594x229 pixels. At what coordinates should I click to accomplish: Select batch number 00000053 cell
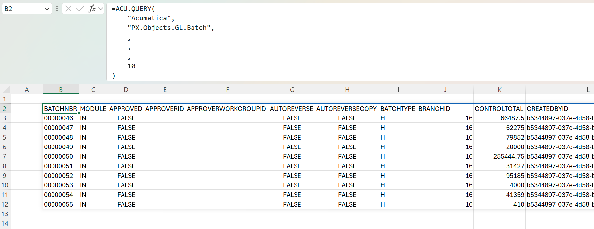tap(61, 185)
